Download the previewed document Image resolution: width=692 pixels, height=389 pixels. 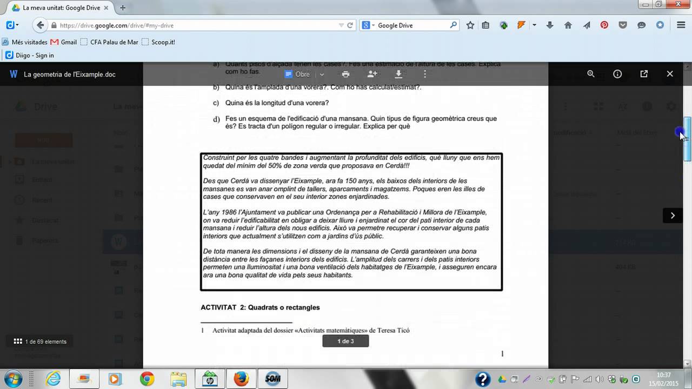click(x=398, y=74)
